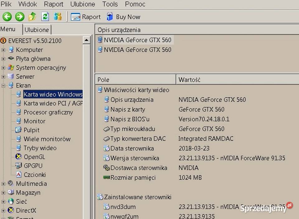Click the Sieć network icon
Screen dimensions: 299x219
tap(11, 201)
